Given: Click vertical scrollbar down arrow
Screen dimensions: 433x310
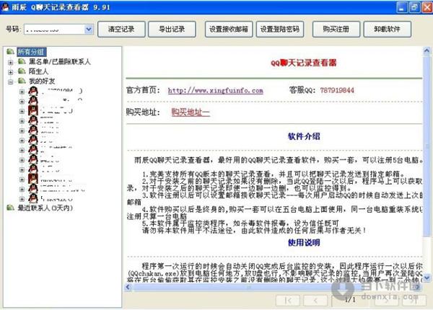Looking at the screenshot, I should click(x=427, y=278).
